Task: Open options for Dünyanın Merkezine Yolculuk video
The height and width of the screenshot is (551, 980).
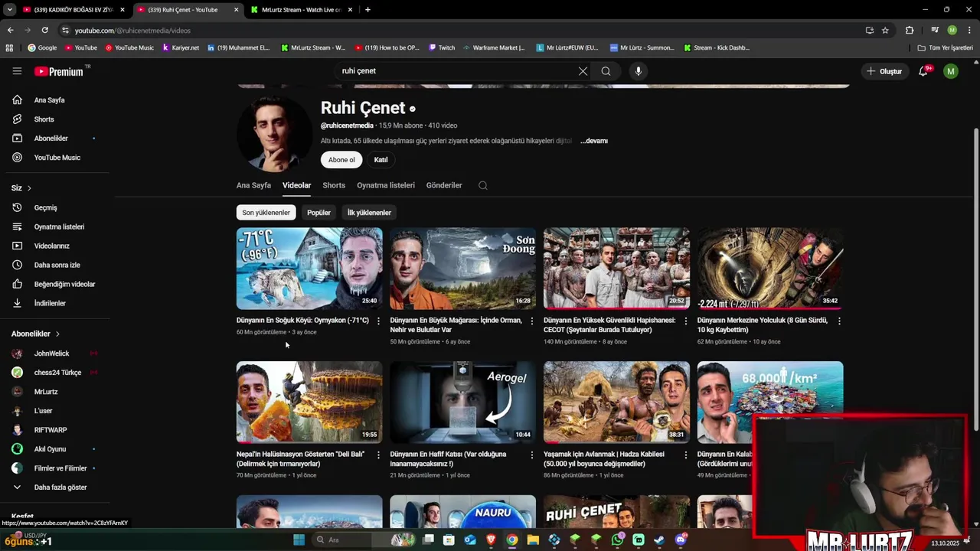Action: coord(839,321)
